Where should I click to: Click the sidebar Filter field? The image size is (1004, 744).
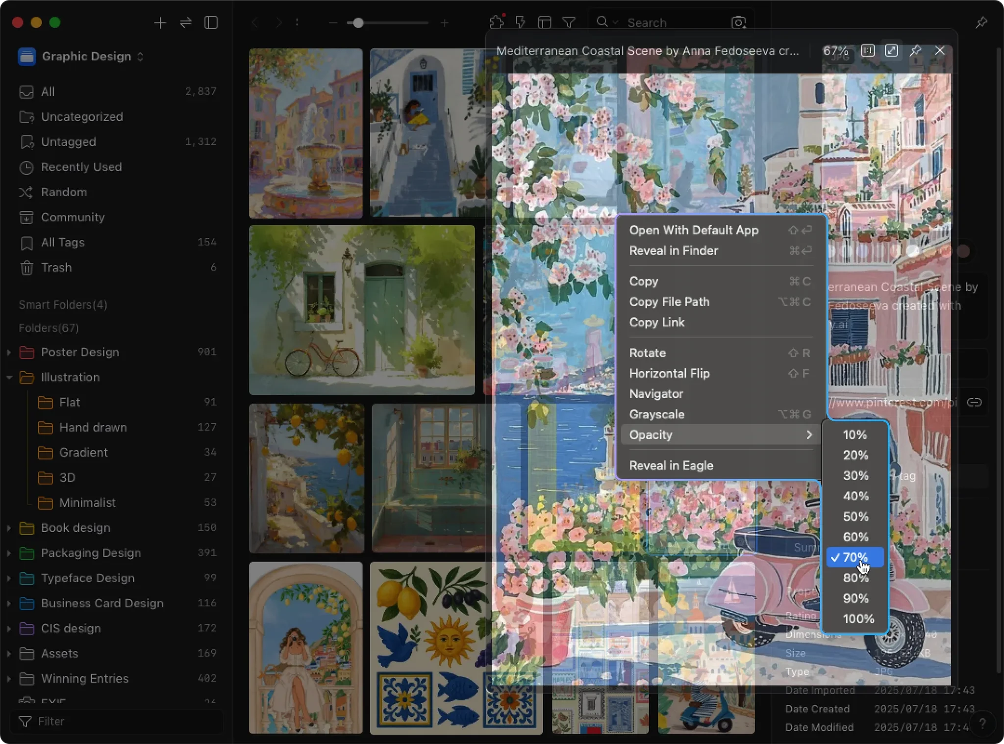[117, 721]
